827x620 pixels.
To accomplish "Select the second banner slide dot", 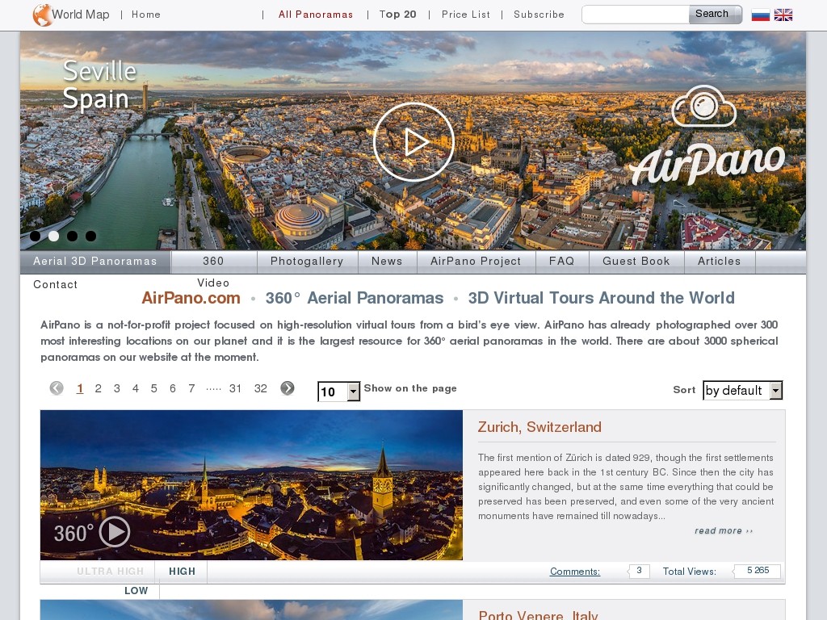I will pos(54,236).
